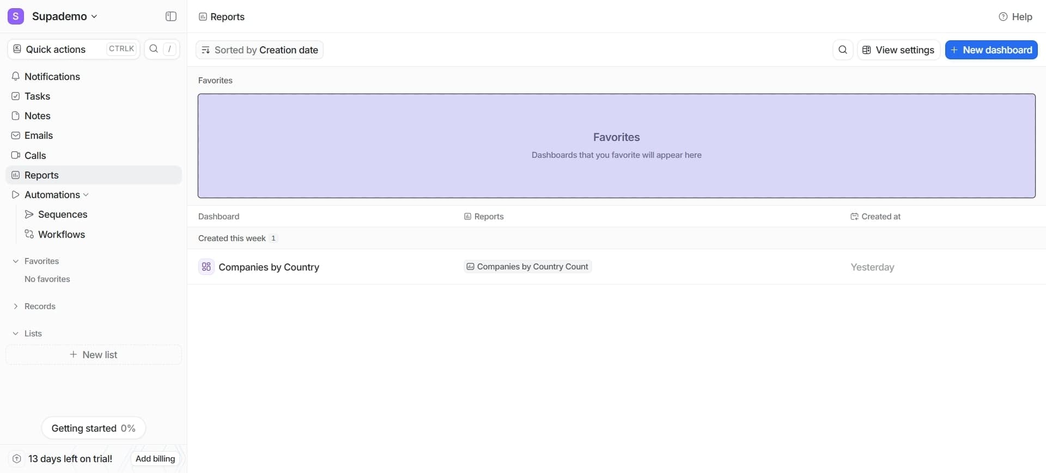Image resolution: width=1046 pixels, height=473 pixels.
Task: Expand the Records section
Action: (x=15, y=306)
